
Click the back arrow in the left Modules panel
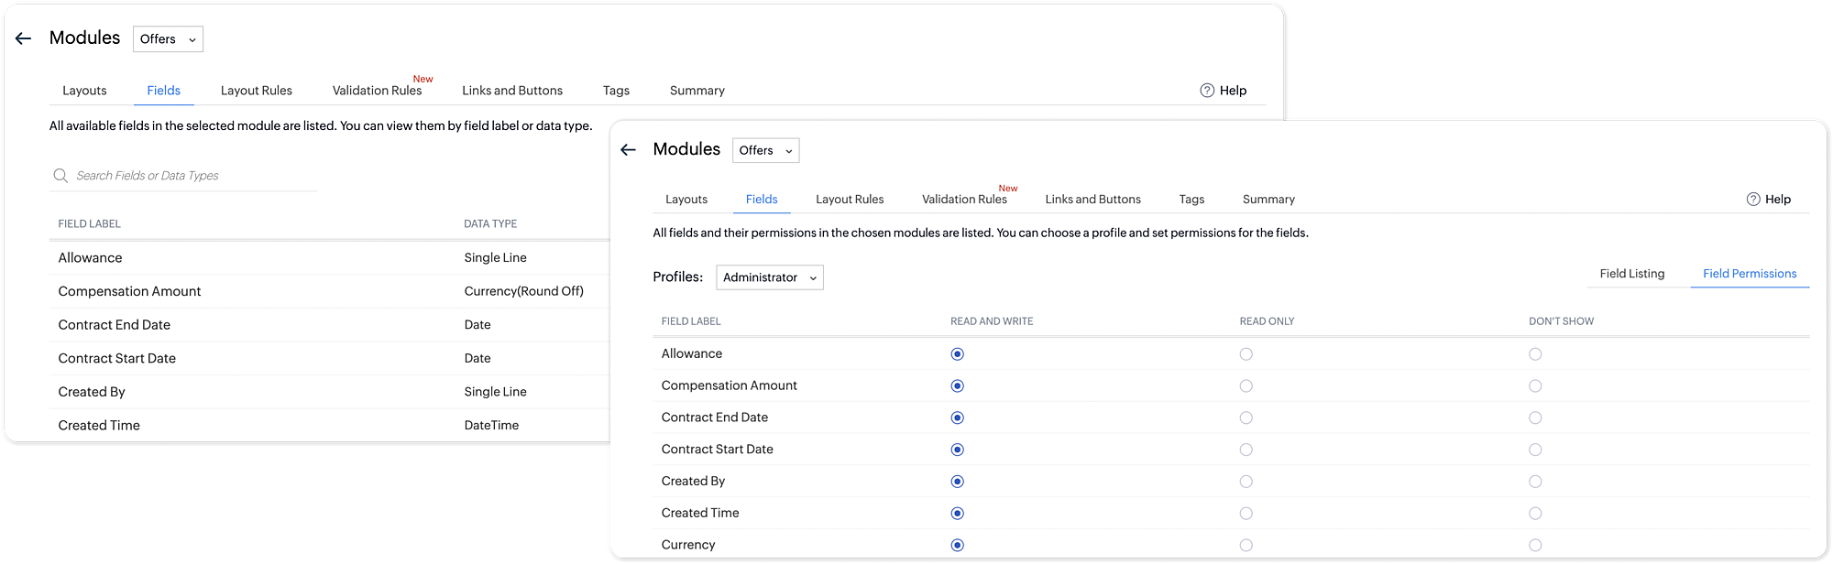[x=24, y=38]
